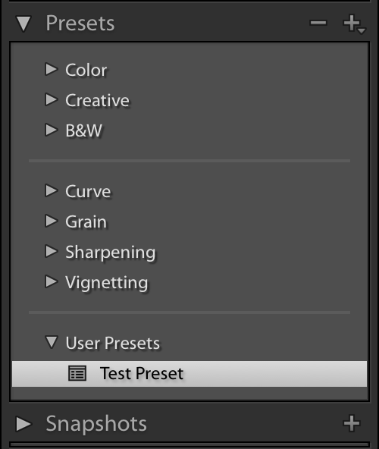Expand the B&W preset group arrow
The image size is (379, 449).
pos(52,130)
